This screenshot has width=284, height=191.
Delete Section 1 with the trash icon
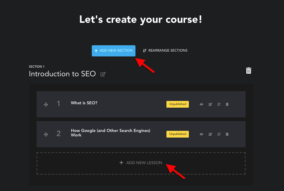click(x=249, y=71)
